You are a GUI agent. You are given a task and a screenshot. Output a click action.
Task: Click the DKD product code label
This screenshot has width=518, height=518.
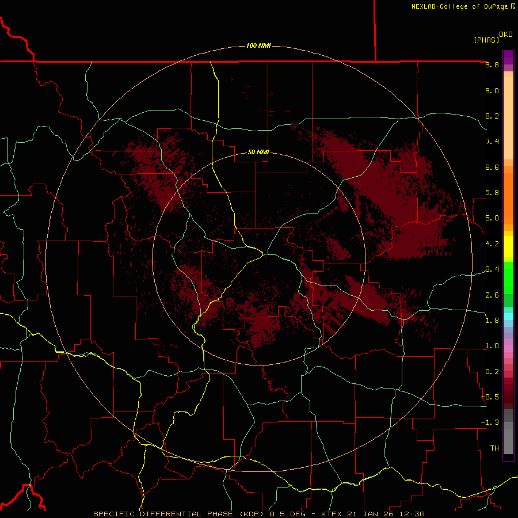pos(505,34)
